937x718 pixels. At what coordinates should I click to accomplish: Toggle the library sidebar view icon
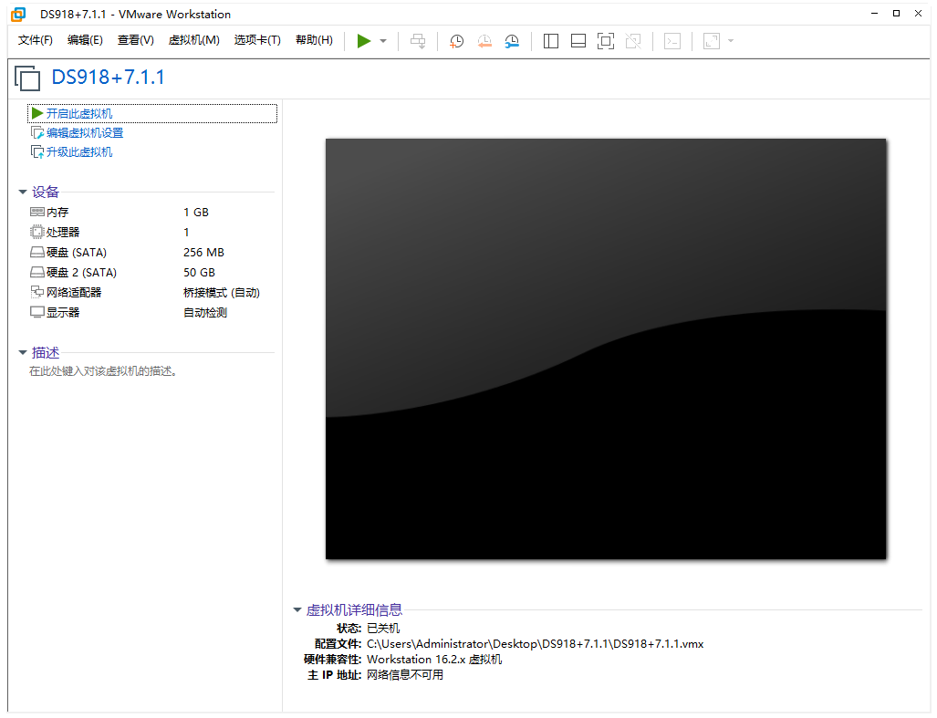click(x=551, y=41)
